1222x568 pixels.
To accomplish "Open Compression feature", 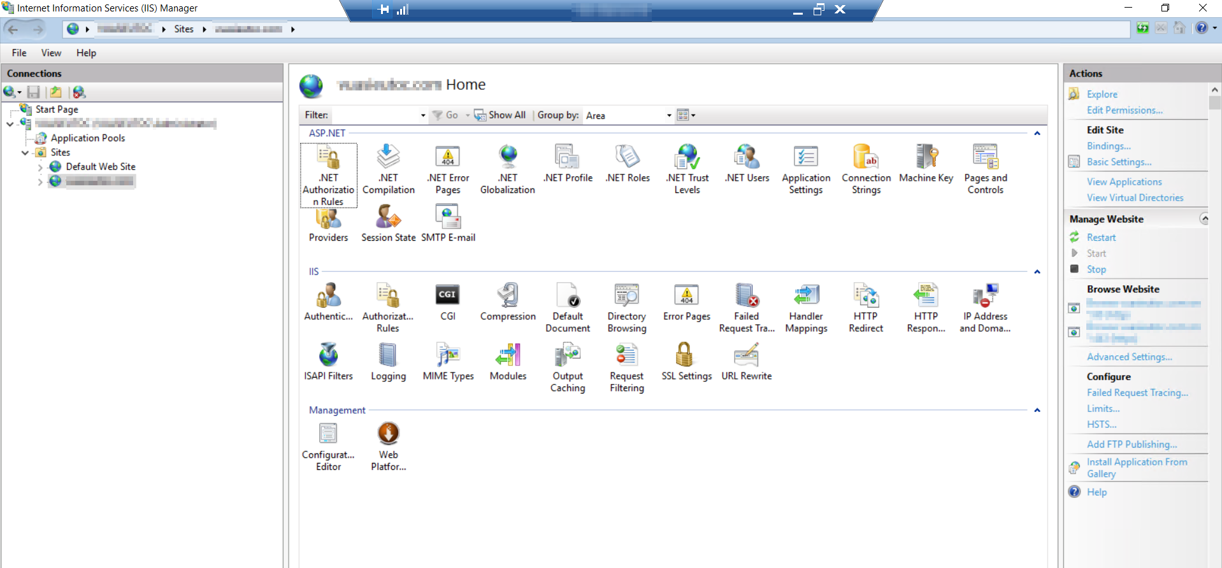I will 508,302.
